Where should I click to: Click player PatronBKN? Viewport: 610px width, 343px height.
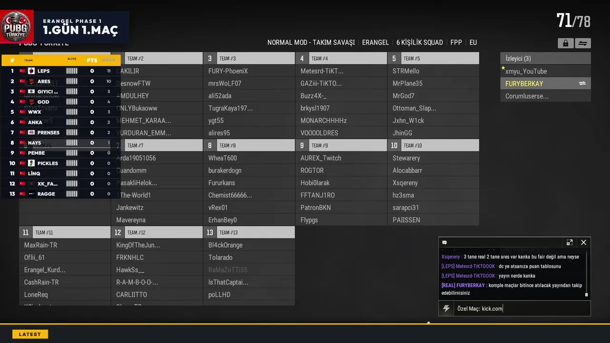tap(341, 207)
